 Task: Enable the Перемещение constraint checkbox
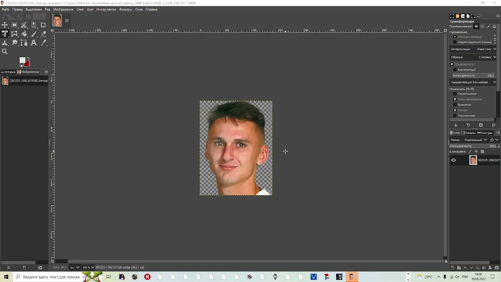455,94
